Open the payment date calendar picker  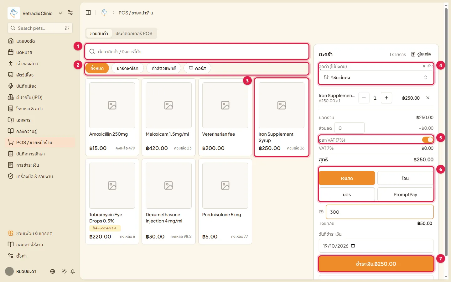click(x=353, y=246)
